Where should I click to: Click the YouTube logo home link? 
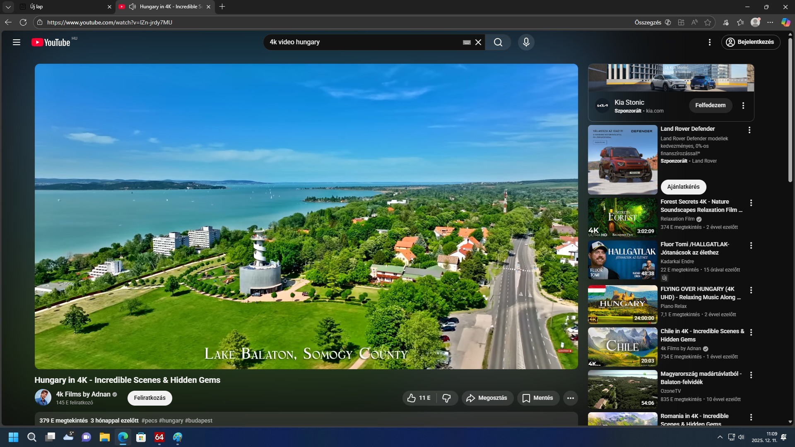click(x=51, y=42)
